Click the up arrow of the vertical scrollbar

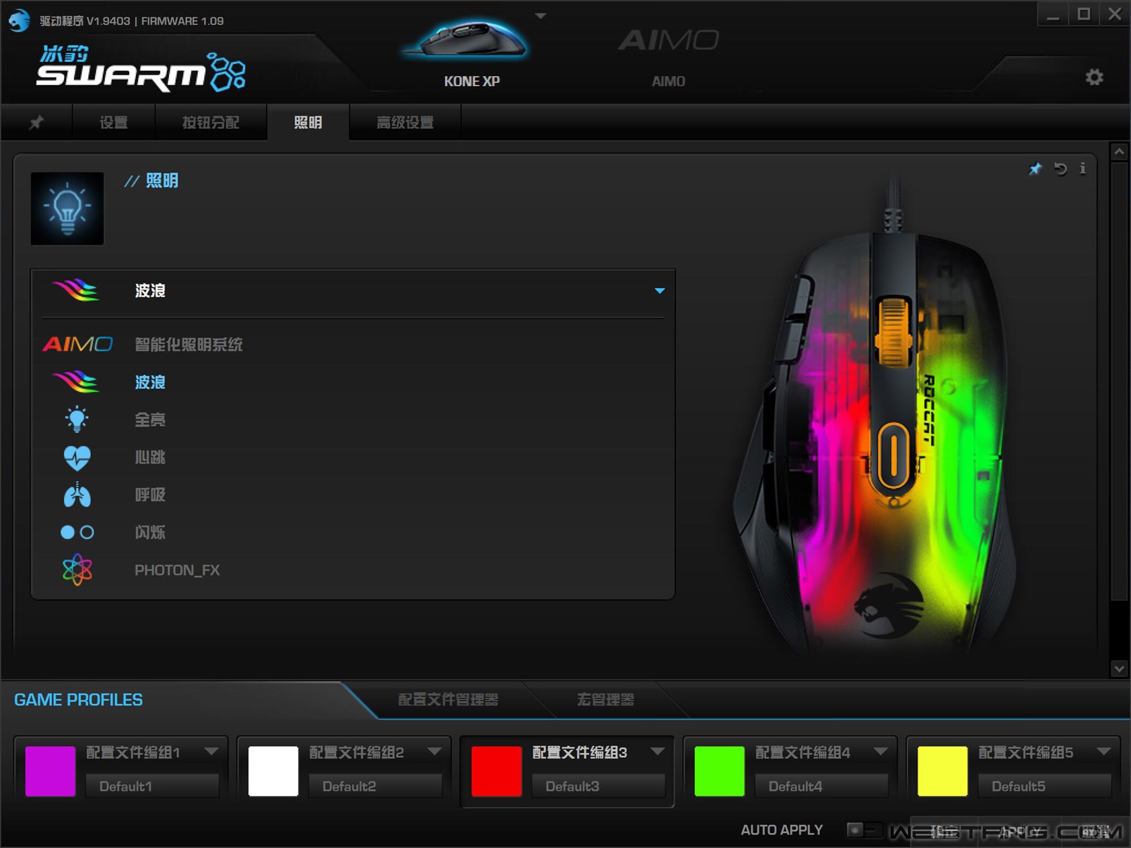(1119, 152)
